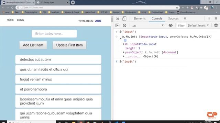The image size is (220, 123).
Task: Open the Communication bookmarks folder
Action: coord(29,12)
